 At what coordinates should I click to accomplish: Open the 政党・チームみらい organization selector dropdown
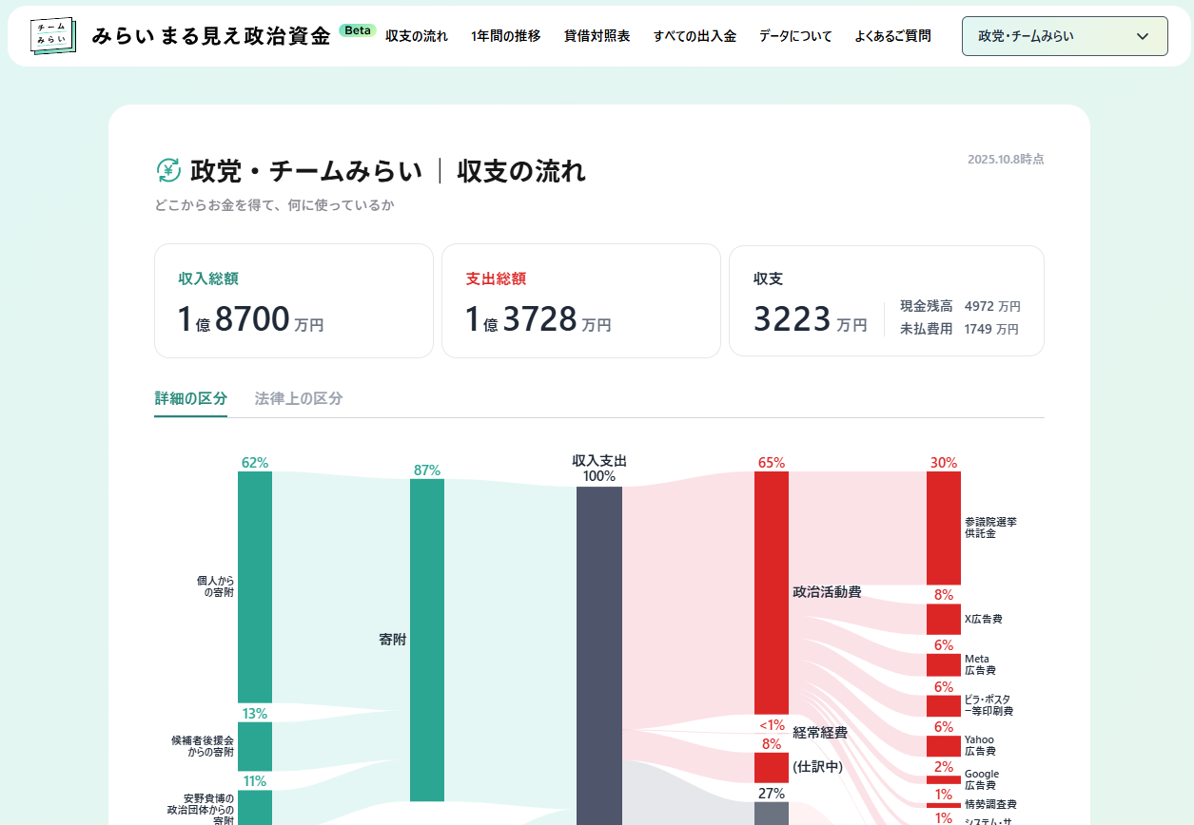(1064, 35)
